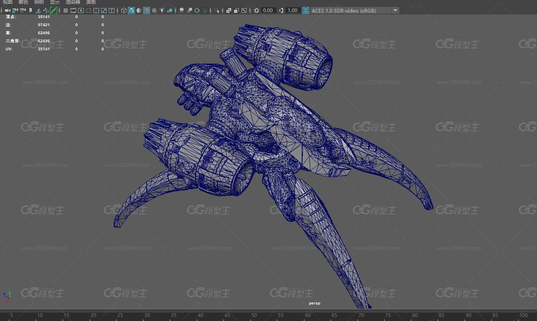Toggle the Safe Action icon
Viewport: 537px width, 321px height.
tap(104, 10)
